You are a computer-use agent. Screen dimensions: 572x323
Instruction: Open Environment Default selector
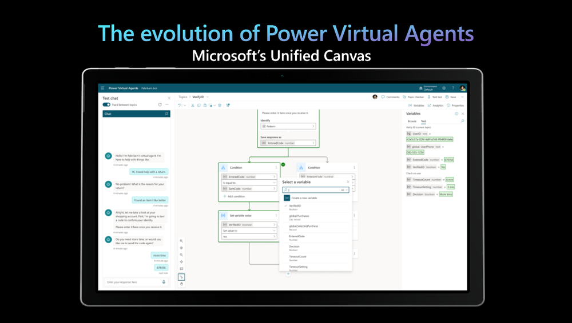click(428, 88)
